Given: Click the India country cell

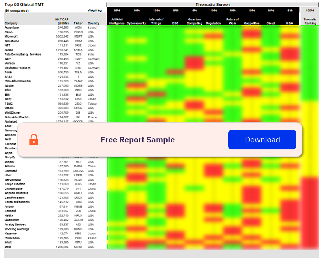Looking at the screenshot, I should (91, 54).
